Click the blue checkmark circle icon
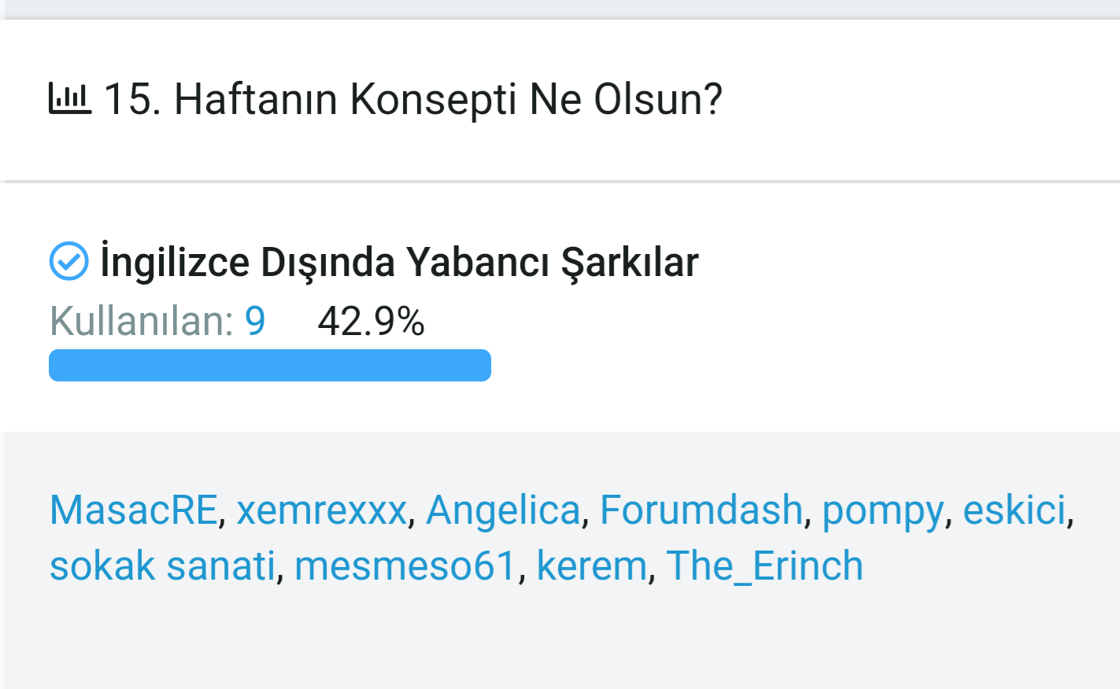The image size is (1120, 689). click(69, 261)
